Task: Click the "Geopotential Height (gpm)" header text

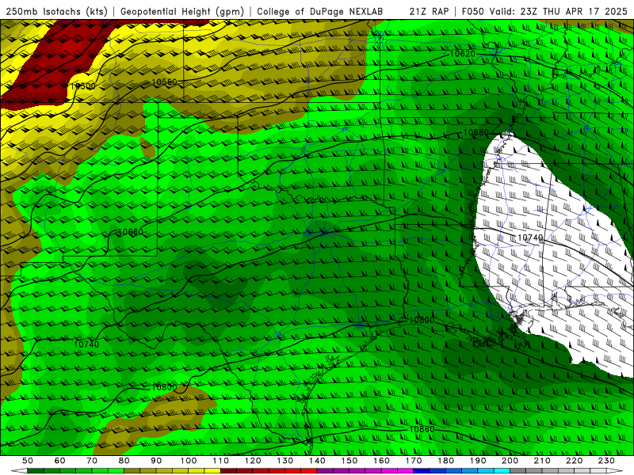Action: (x=182, y=12)
